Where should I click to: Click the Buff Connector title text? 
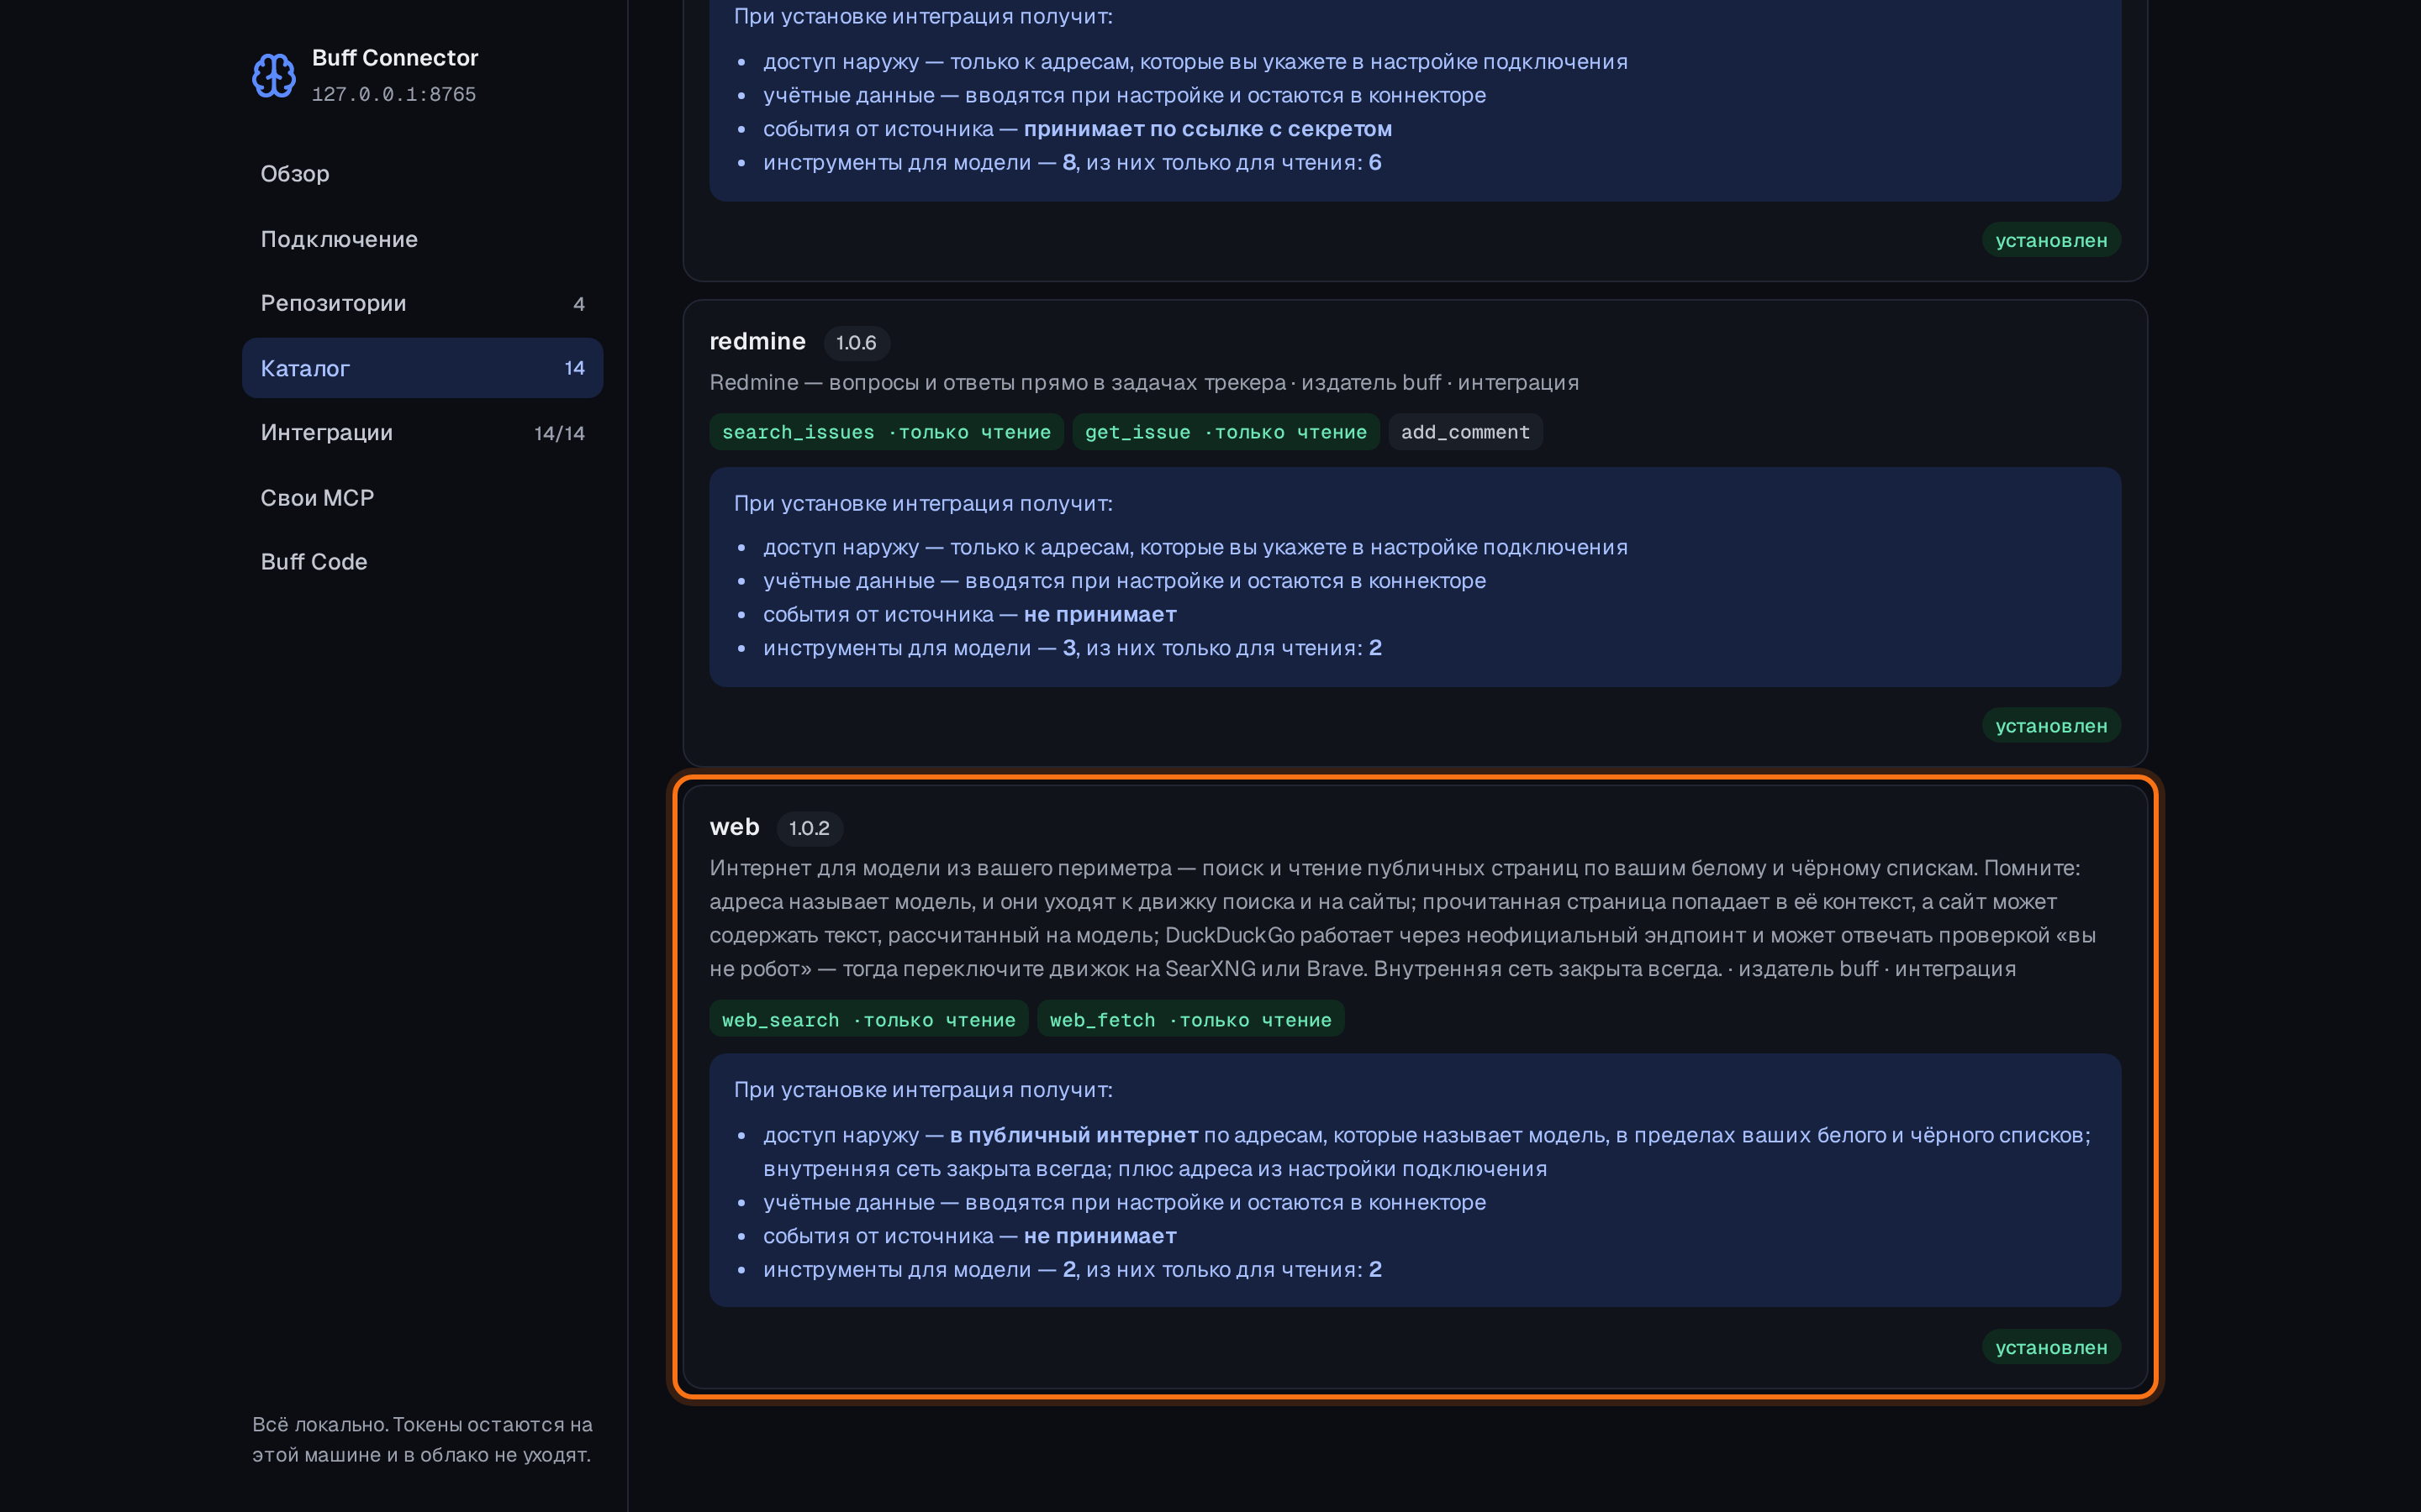pos(395,58)
